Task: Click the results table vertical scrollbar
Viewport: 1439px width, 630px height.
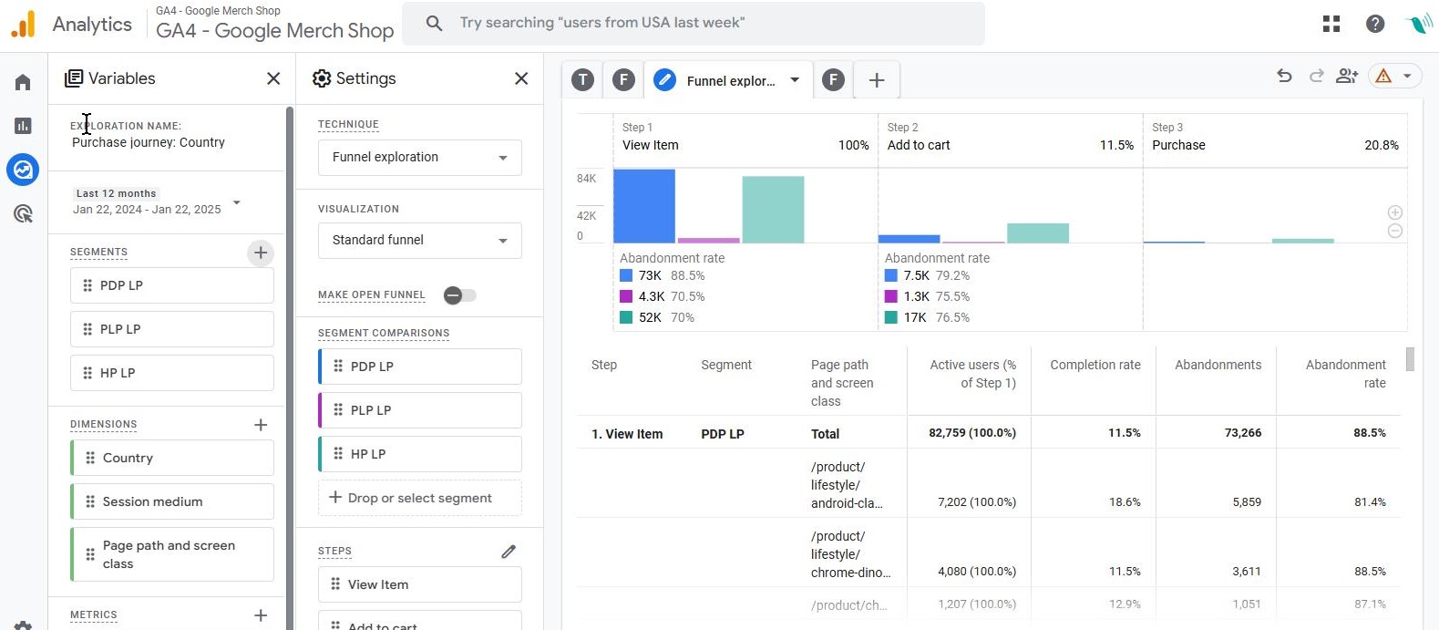Action: 1410,359
